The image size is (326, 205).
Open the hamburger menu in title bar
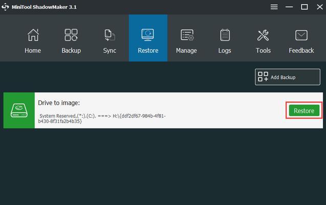[274, 7]
